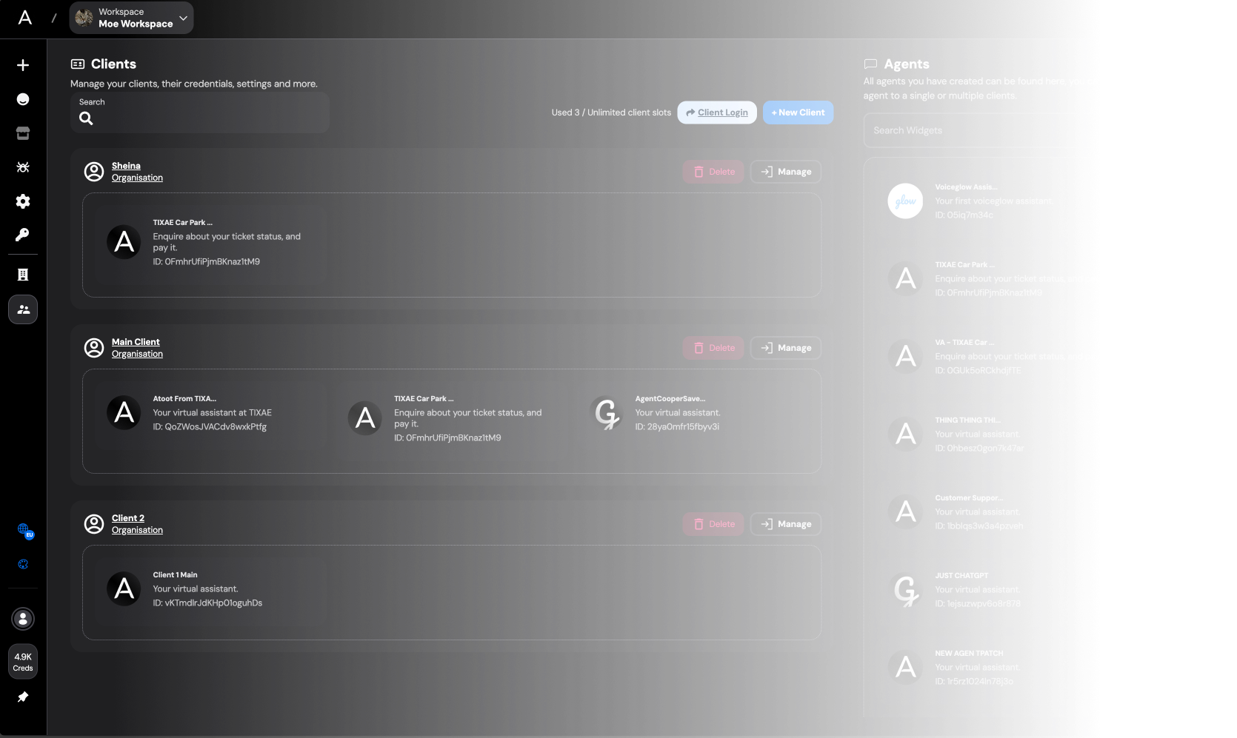Select the organization building icon

(22, 275)
